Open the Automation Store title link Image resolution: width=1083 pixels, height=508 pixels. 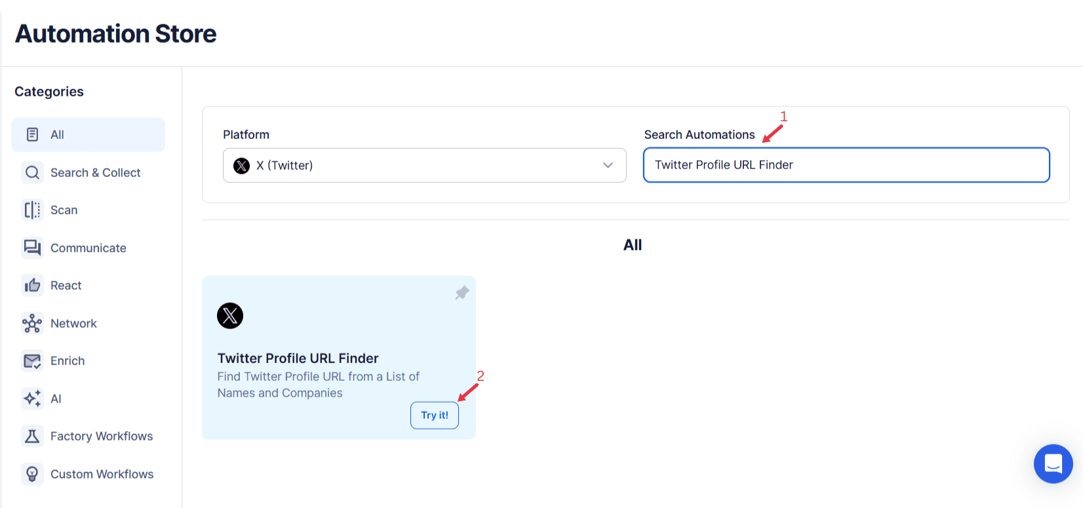pyautogui.click(x=115, y=33)
